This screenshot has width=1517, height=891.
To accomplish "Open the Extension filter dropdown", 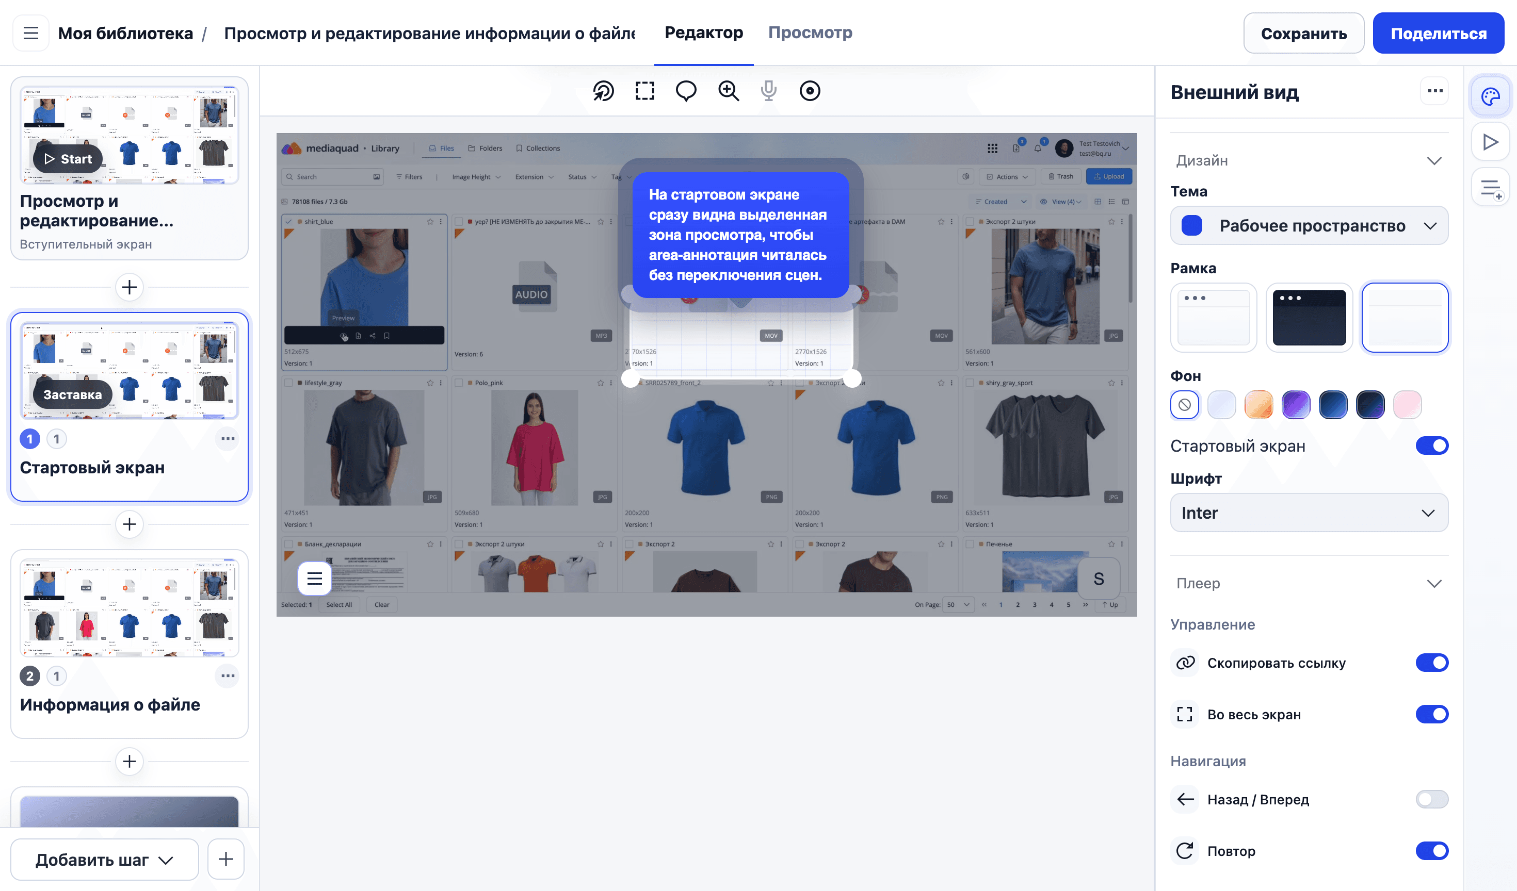I will coord(534,177).
